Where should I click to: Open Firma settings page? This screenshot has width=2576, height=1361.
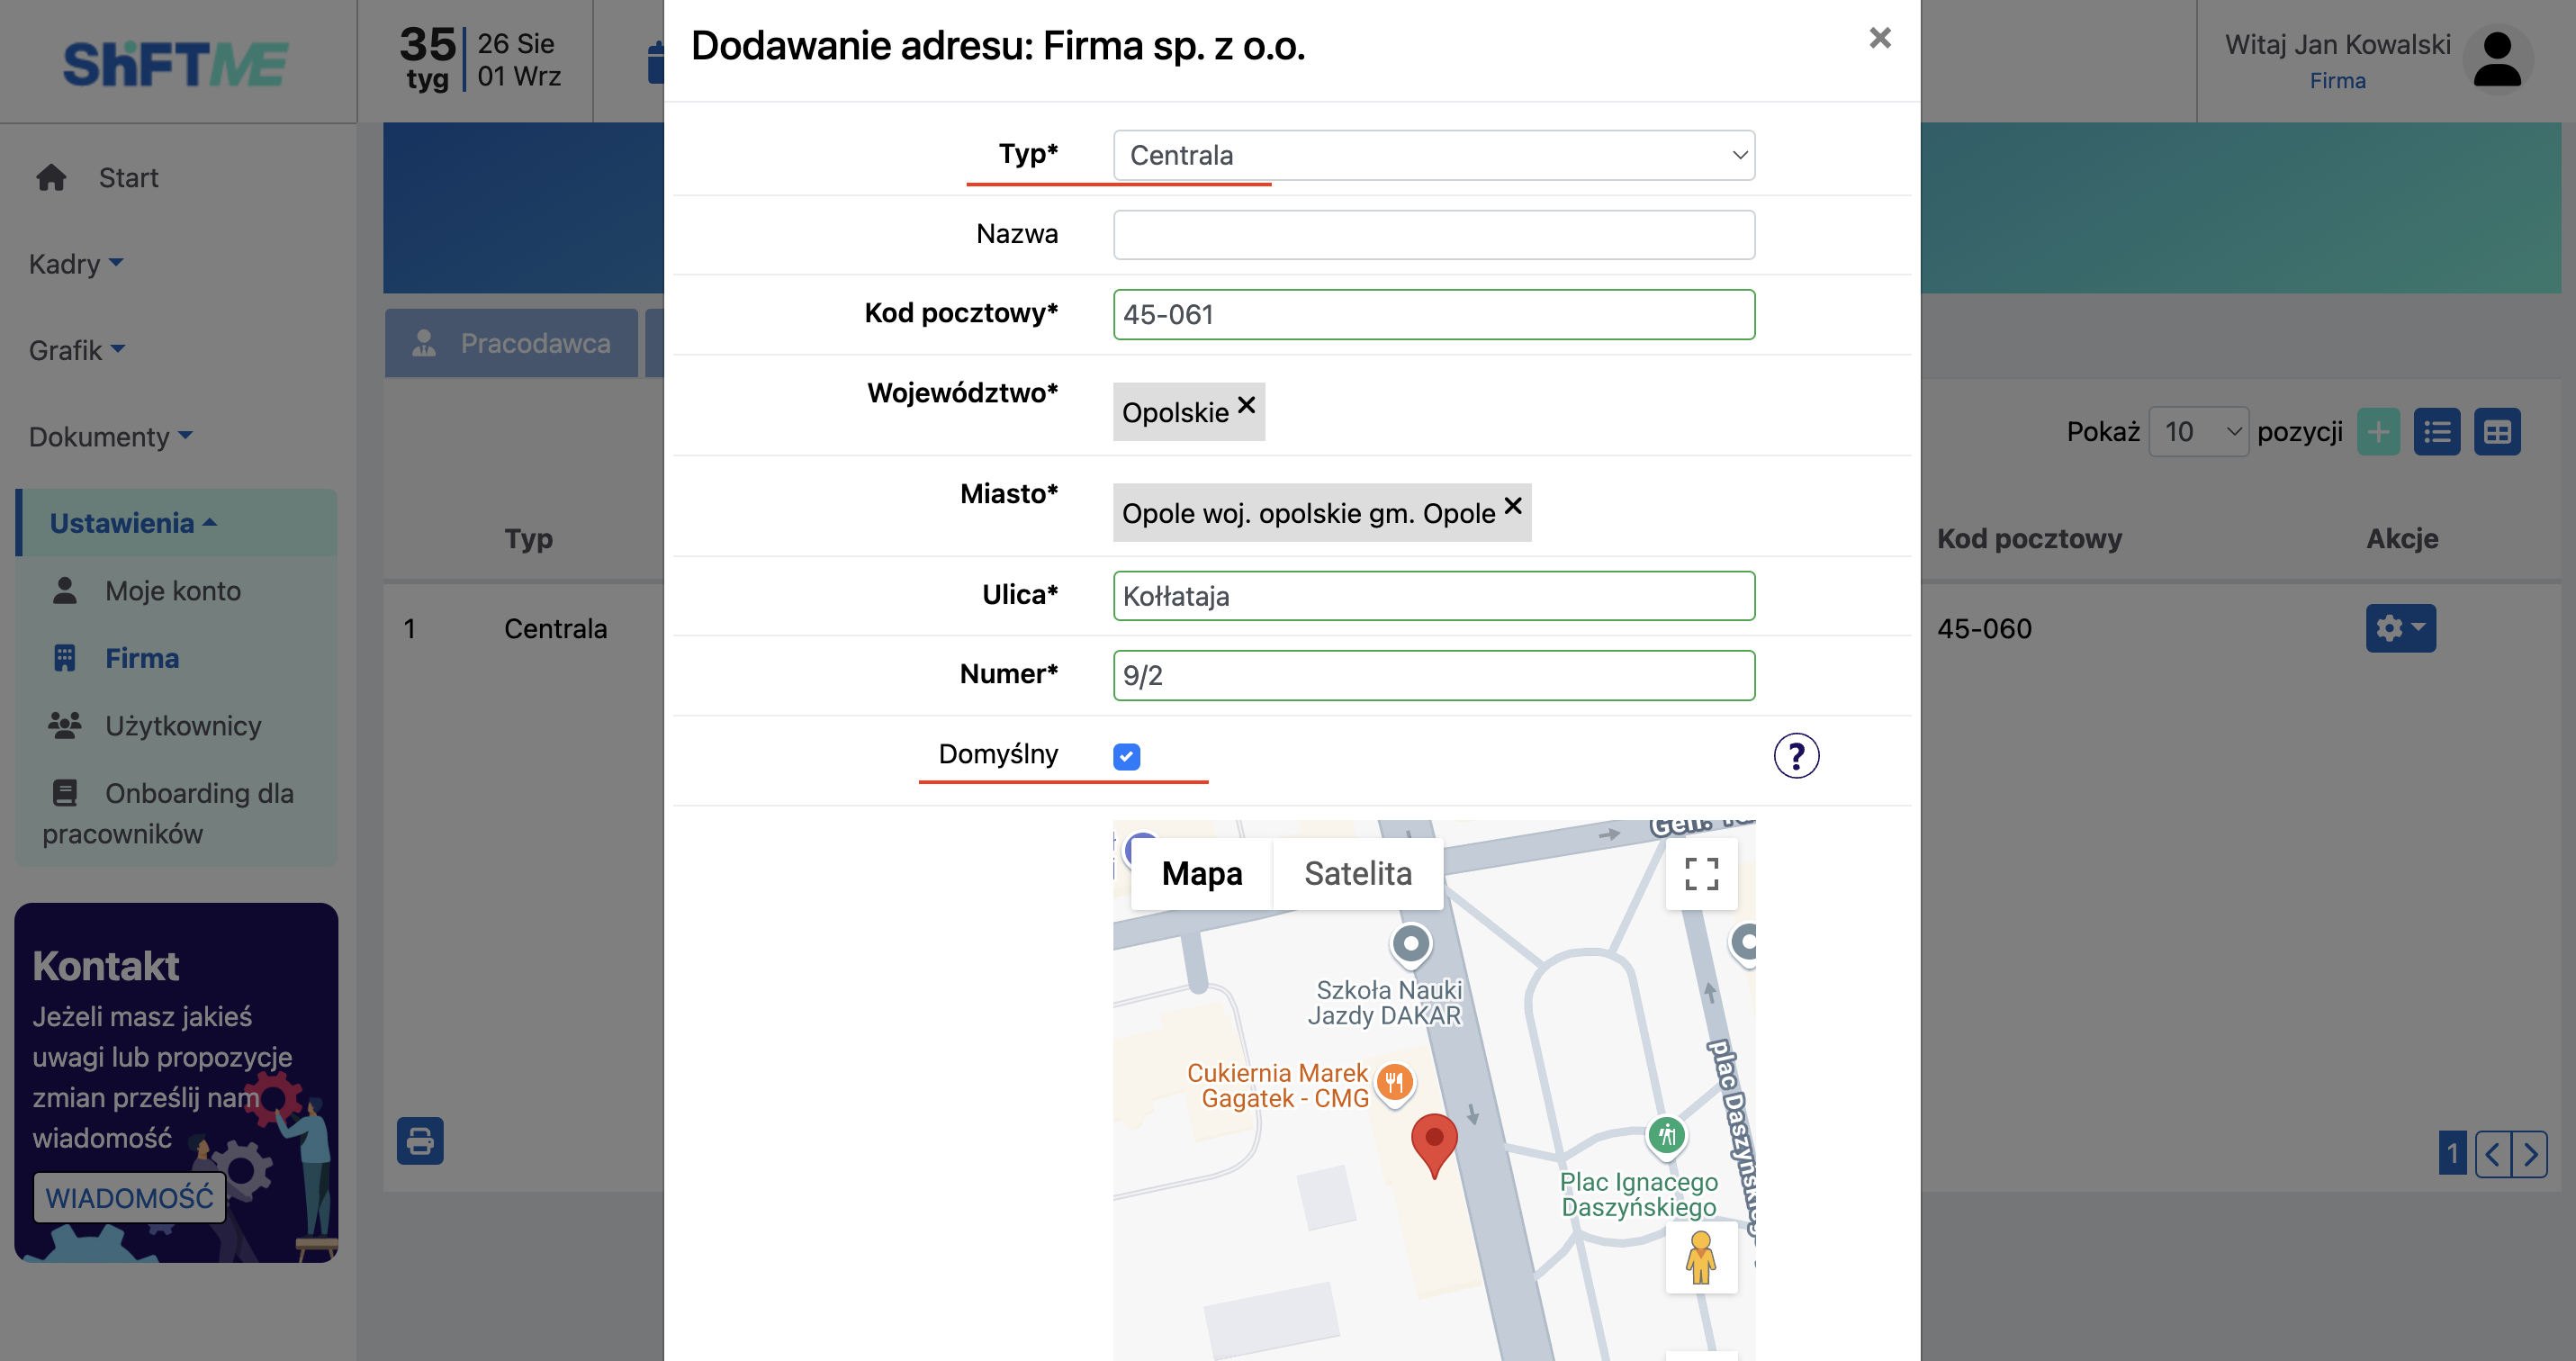(x=142, y=658)
